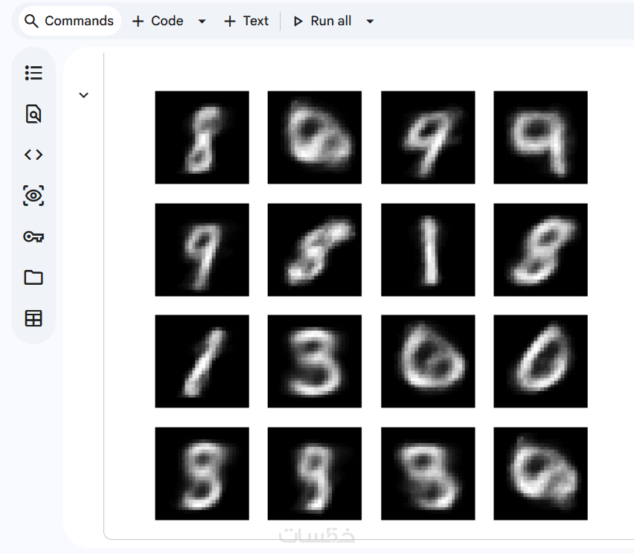Select the digit image in row four, column one
634x554 pixels.
coord(202,474)
